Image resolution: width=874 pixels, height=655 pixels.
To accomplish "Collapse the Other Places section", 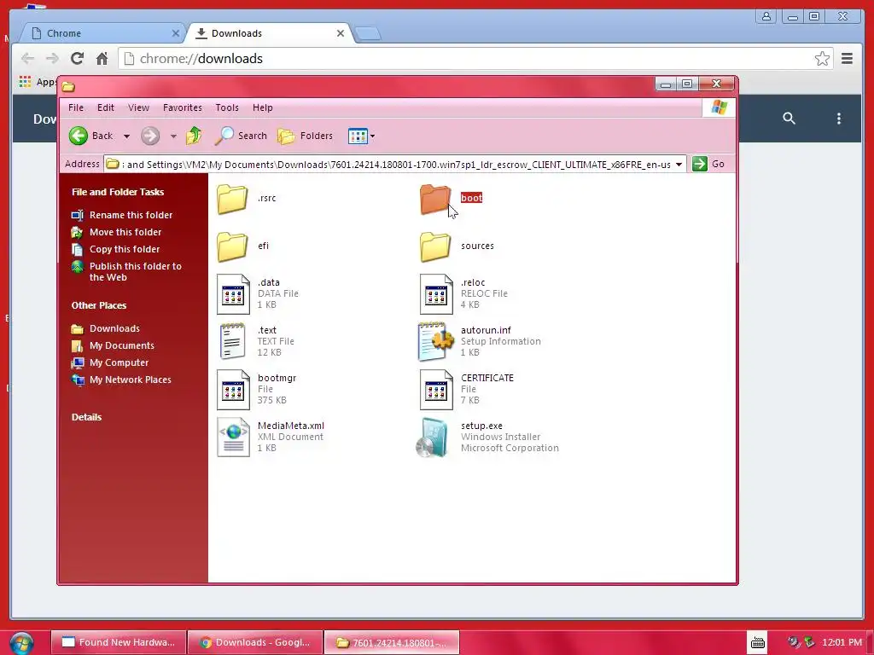I will point(99,306).
